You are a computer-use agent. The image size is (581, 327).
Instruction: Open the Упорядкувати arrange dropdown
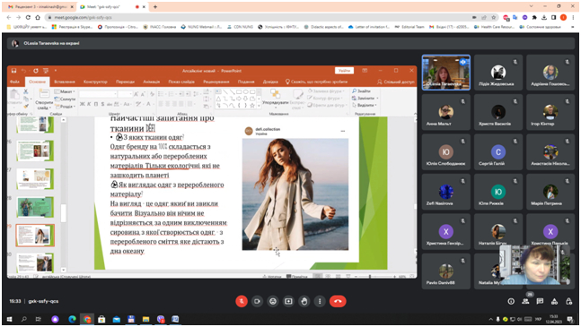click(x=276, y=99)
